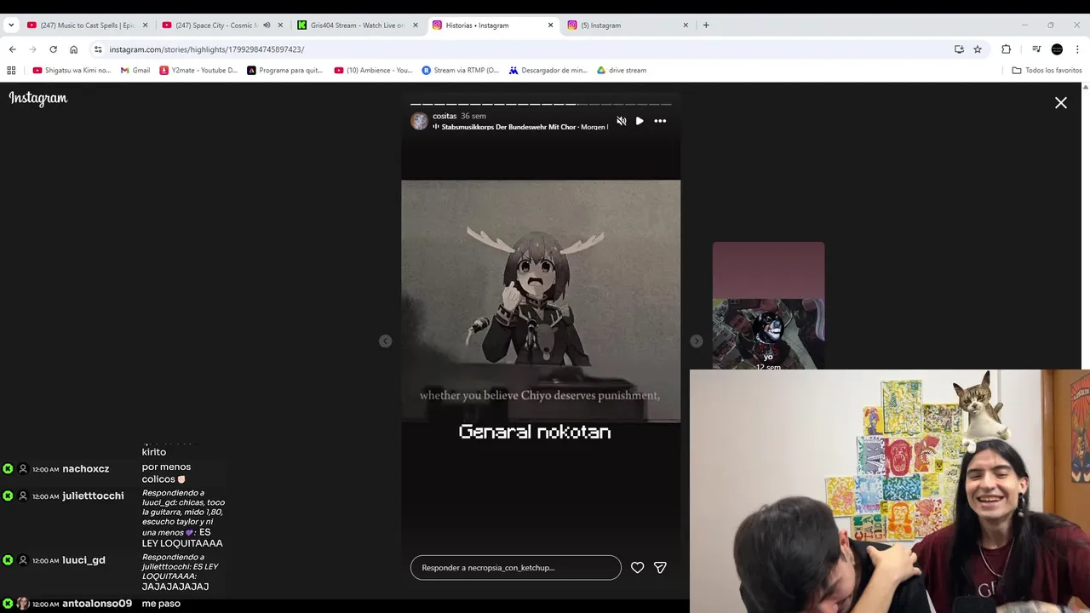
Task: Click the Instagram logo
Action: (38, 99)
